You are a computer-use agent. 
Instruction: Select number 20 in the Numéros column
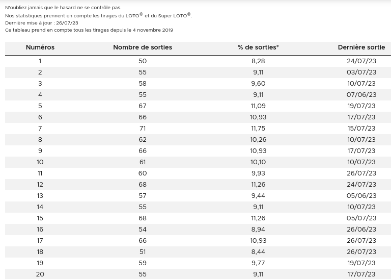click(40, 274)
